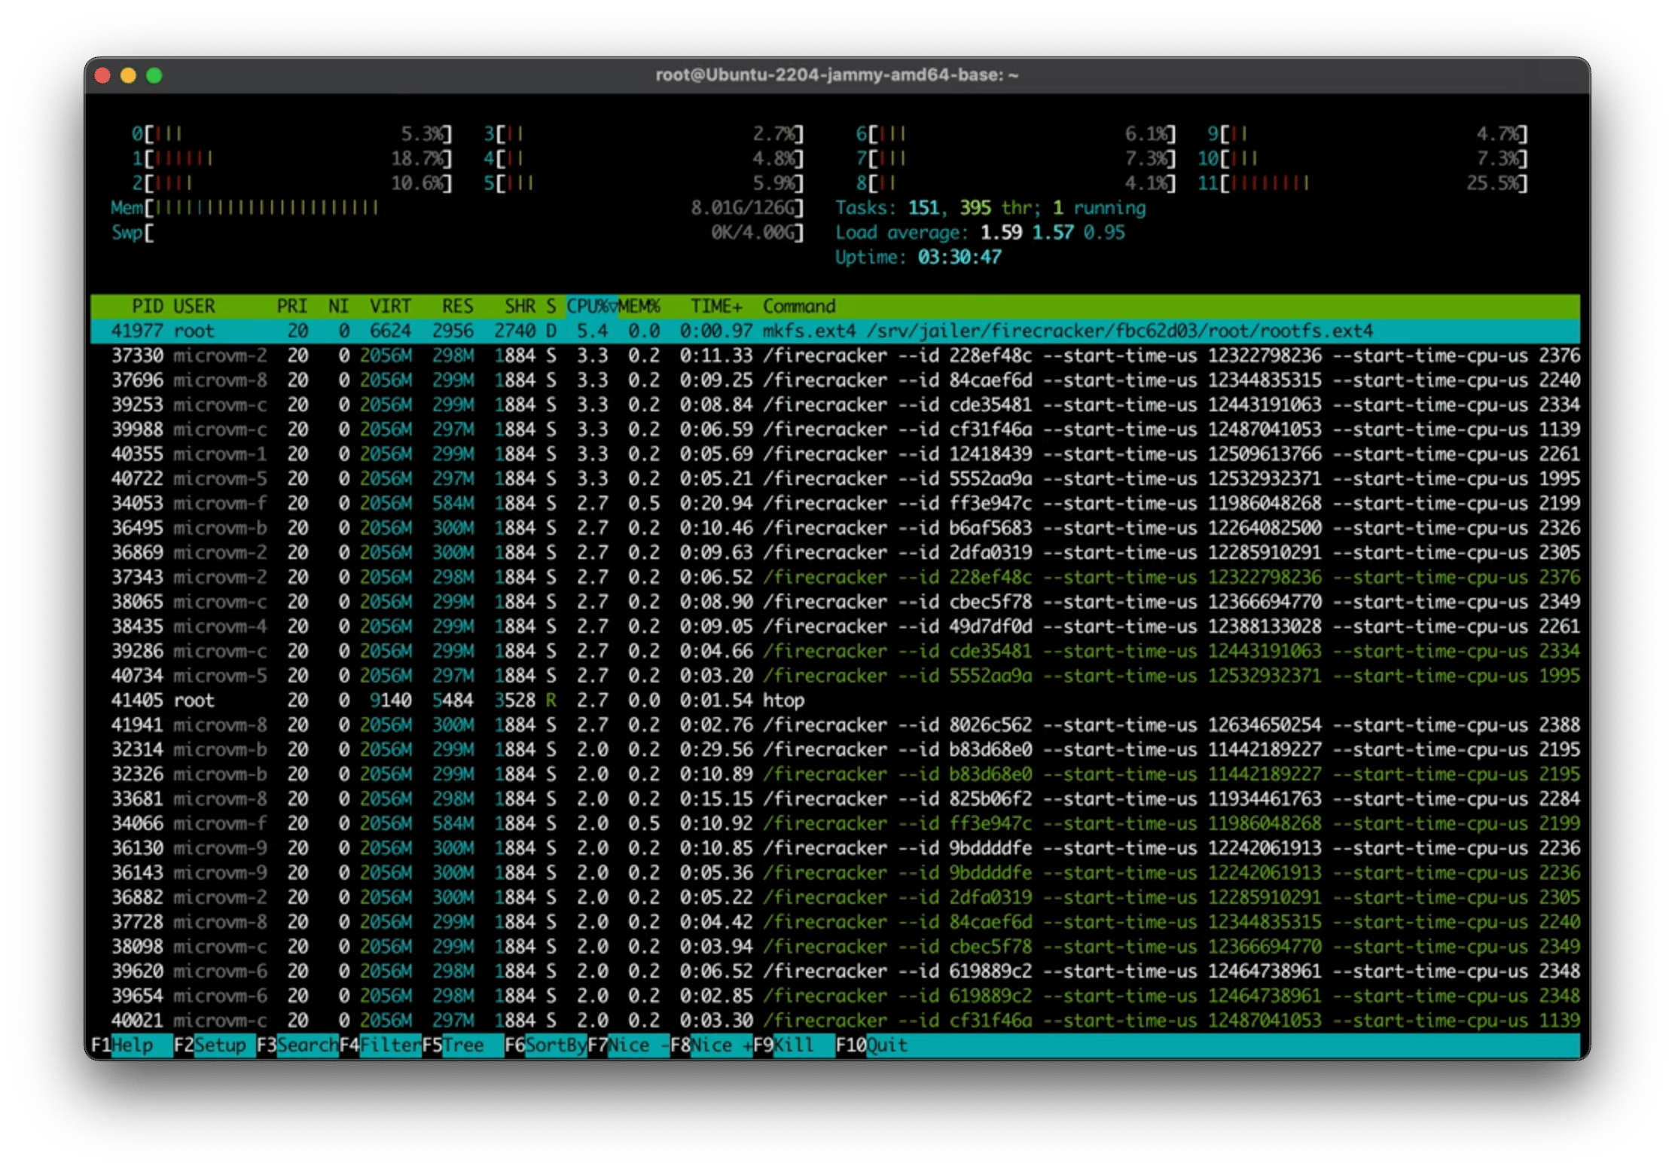Image resolution: width=1675 pixels, height=1172 pixels.
Task: Sort by the CPU% column header
Action: [x=590, y=307]
